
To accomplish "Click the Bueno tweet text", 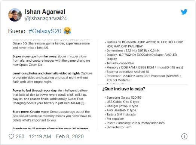I will pyautogui.click(x=17, y=31).
